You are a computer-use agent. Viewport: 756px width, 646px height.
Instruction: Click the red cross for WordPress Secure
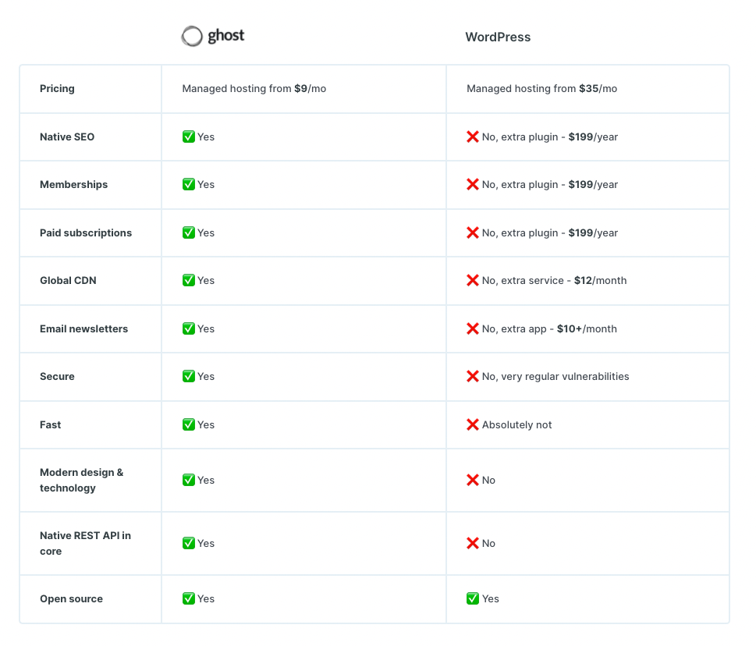pos(473,376)
